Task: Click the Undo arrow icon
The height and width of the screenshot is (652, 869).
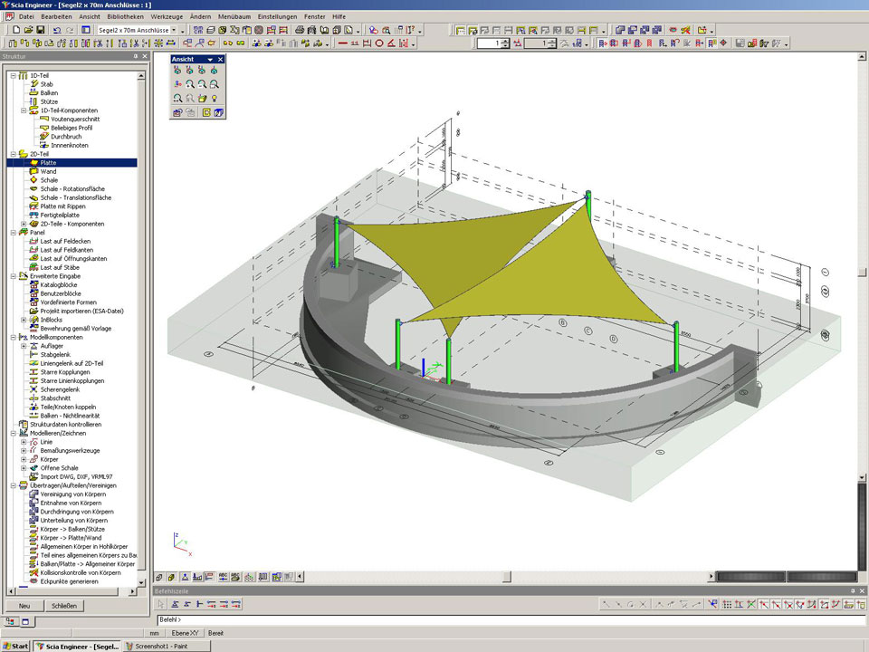Action: tap(56, 30)
